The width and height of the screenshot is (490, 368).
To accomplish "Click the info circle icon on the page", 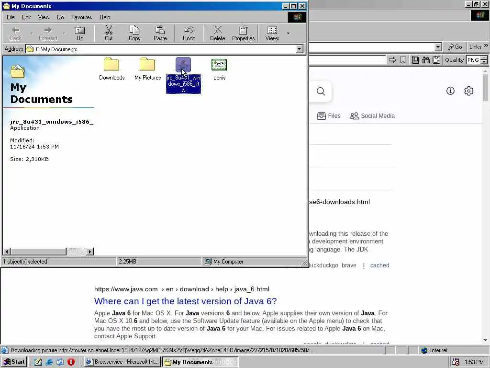I will [450, 91].
